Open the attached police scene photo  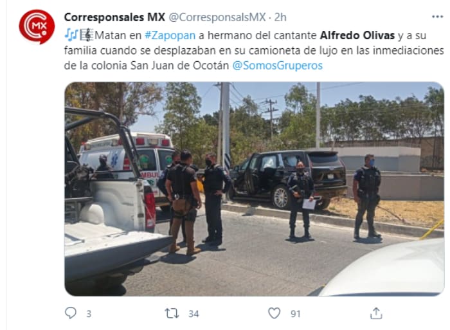254,189
